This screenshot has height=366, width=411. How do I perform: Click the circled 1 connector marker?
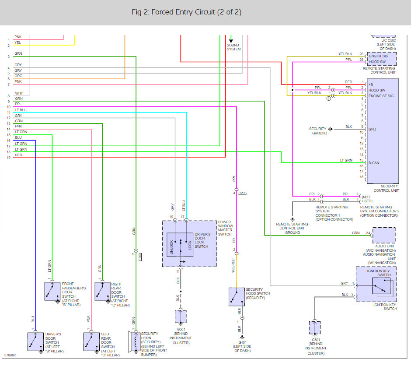click(328, 99)
